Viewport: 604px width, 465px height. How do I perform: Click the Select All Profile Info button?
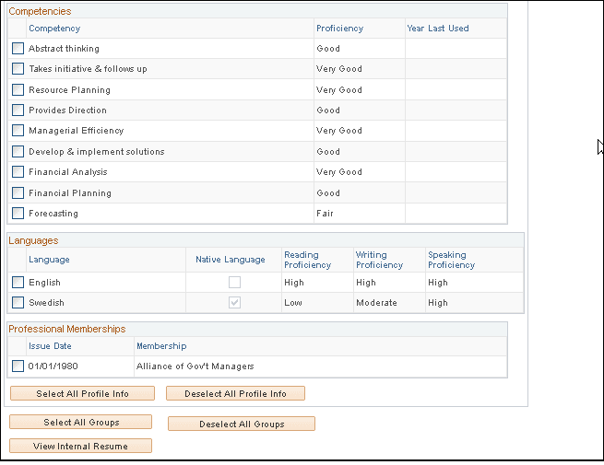82,394
